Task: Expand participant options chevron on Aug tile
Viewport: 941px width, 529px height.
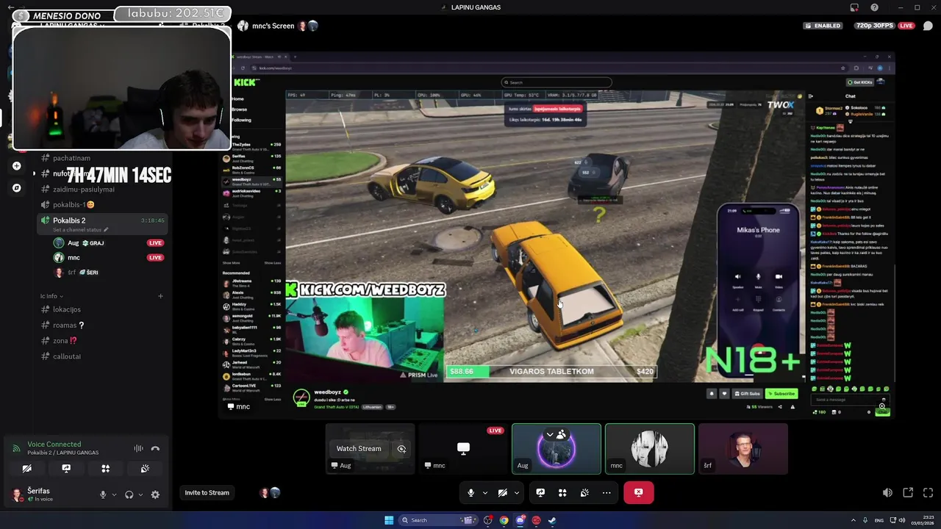Action: click(x=549, y=434)
